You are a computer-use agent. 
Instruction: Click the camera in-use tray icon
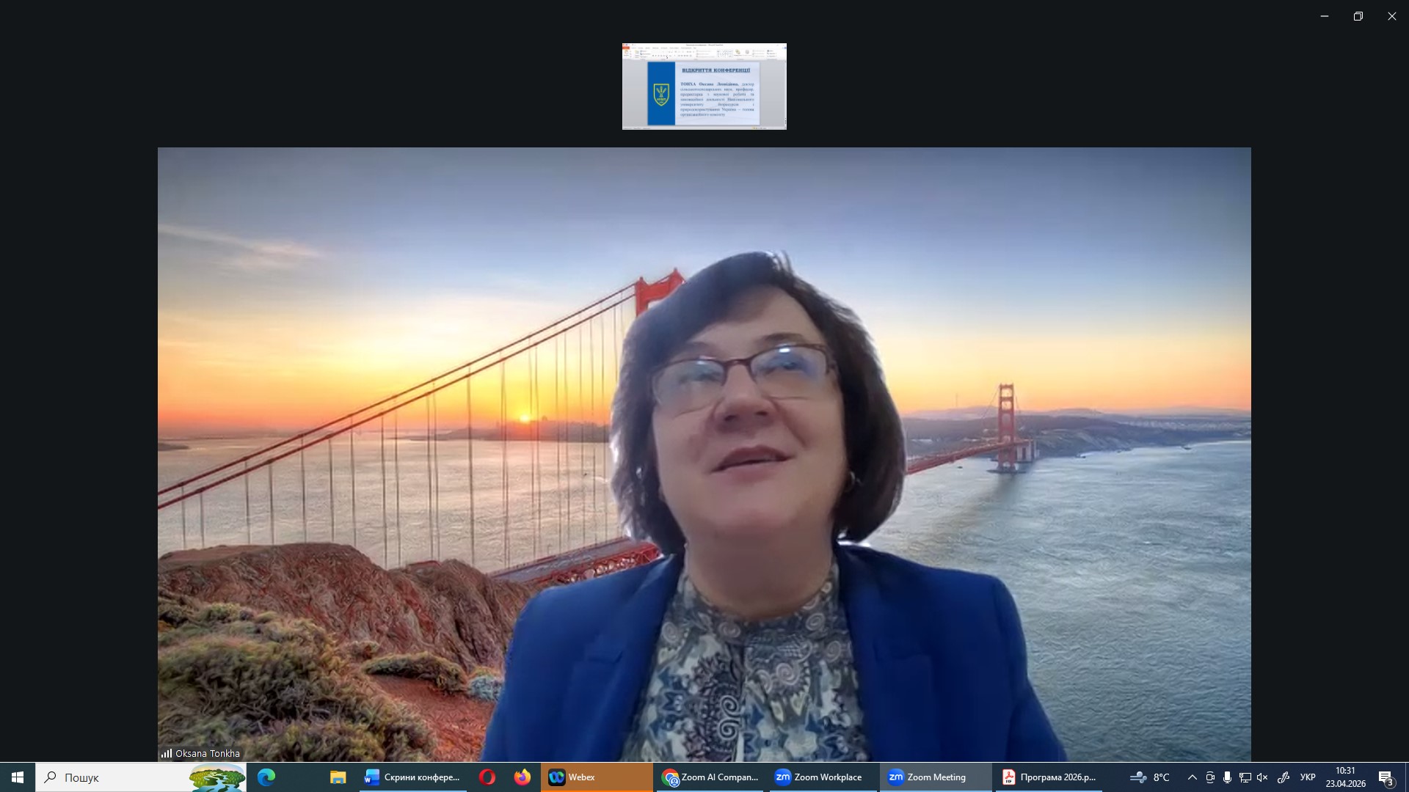point(1210,777)
